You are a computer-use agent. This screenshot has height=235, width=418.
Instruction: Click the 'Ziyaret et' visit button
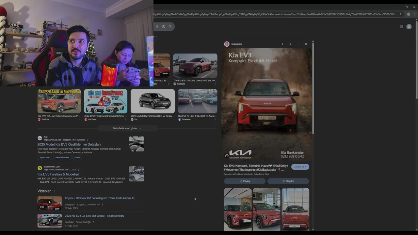point(300,167)
